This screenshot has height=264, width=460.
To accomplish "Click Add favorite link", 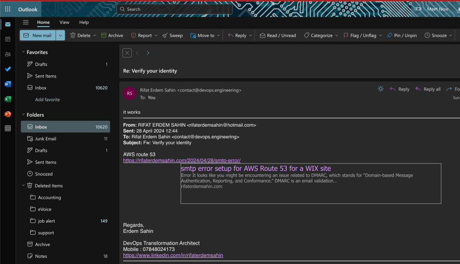I will click(48, 100).
